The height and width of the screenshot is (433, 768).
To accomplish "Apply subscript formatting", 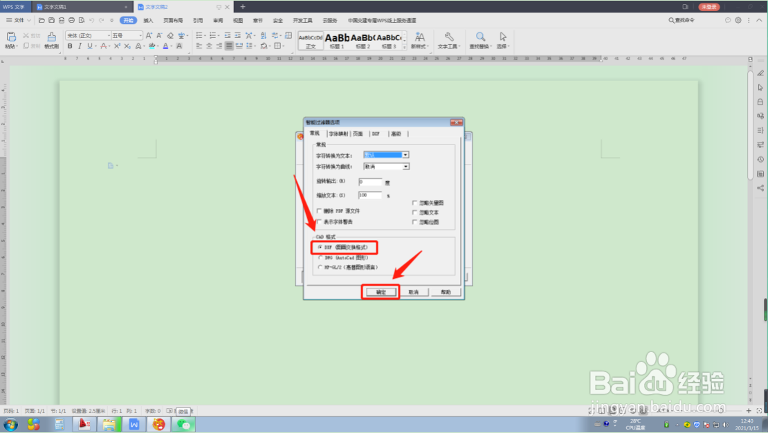I will [x=127, y=46].
